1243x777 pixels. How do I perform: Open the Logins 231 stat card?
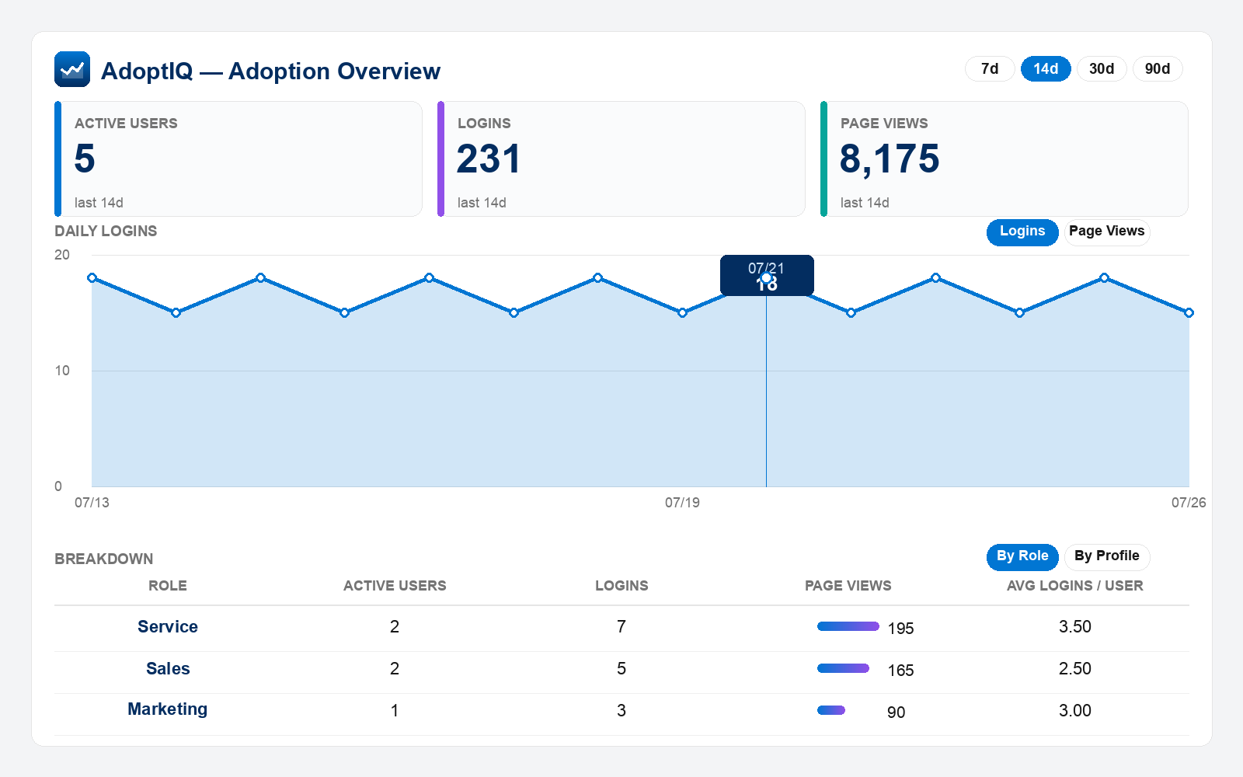click(x=621, y=159)
